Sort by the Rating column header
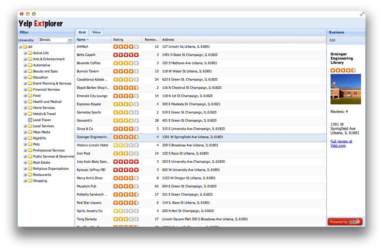Viewport: 383px width, 251px height. 126,40
